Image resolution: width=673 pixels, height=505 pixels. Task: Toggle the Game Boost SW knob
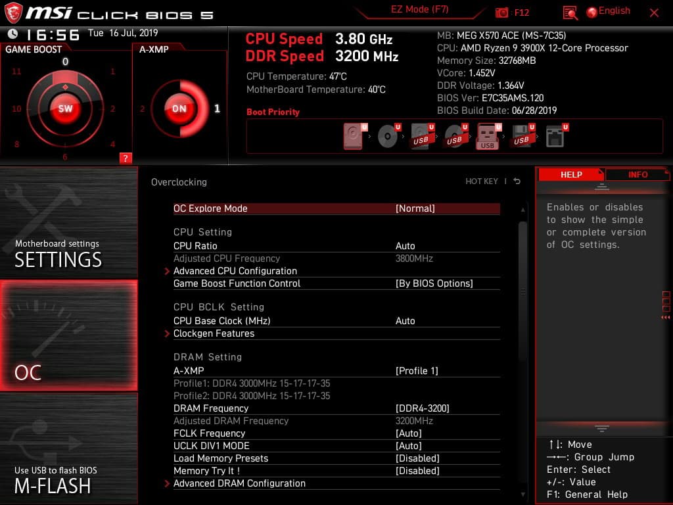65,108
